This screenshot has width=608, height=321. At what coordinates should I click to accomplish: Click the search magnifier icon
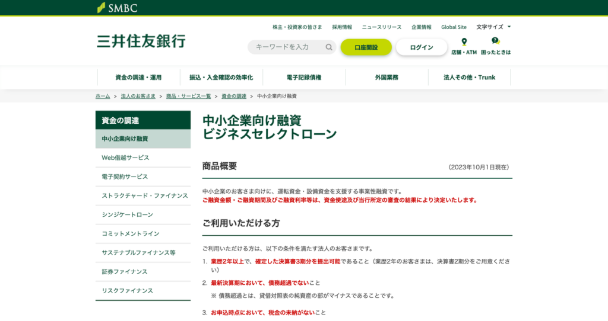click(x=329, y=47)
